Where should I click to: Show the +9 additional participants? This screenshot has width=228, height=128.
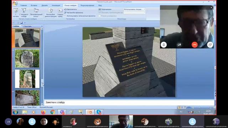8,122
